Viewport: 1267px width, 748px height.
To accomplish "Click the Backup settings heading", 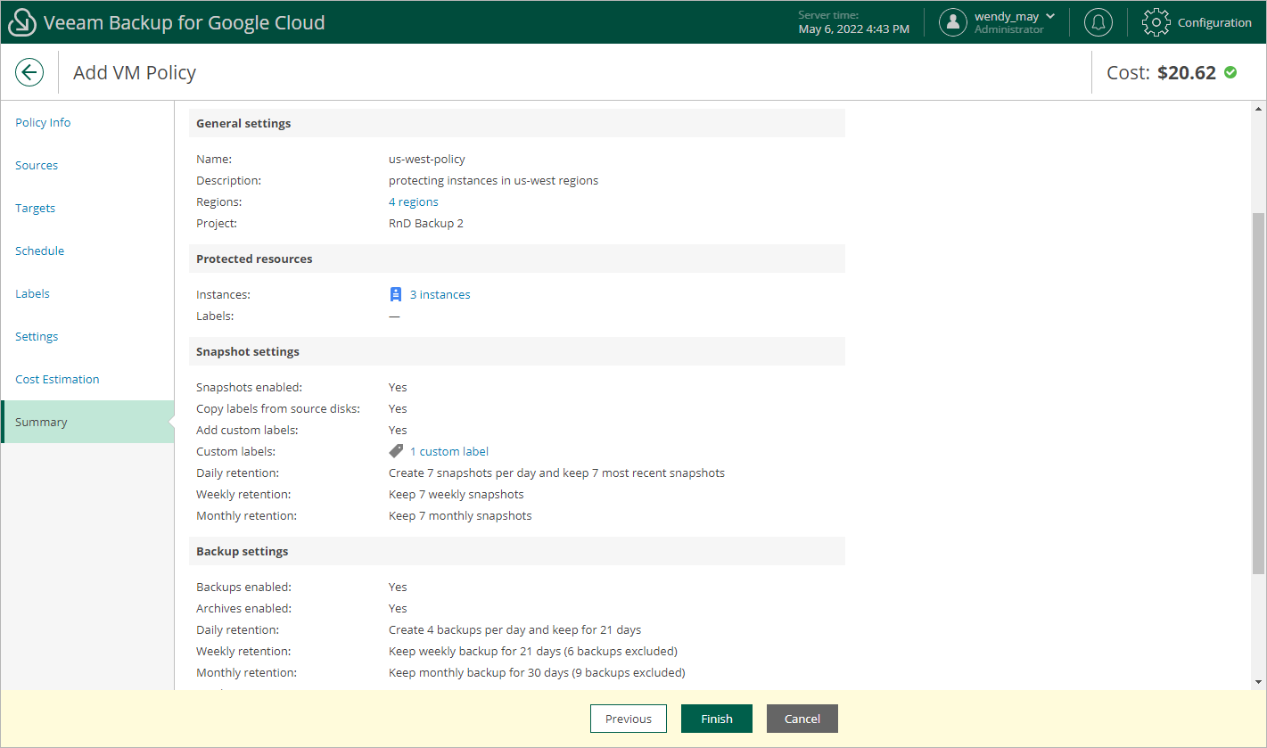I will pyautogui.click(x=242, y=551).
